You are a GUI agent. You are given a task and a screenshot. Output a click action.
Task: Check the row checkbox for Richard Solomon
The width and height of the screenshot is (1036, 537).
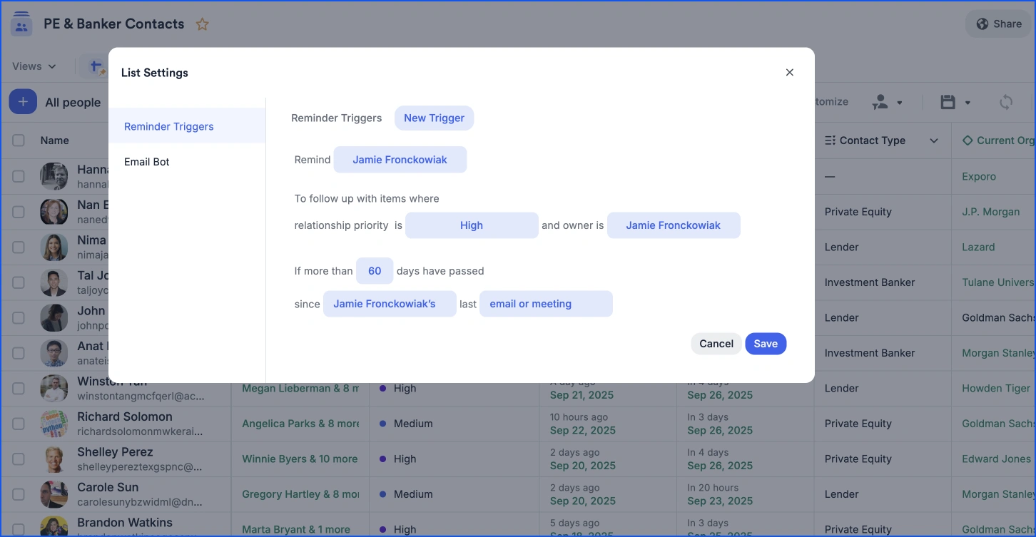pos(19,424)
